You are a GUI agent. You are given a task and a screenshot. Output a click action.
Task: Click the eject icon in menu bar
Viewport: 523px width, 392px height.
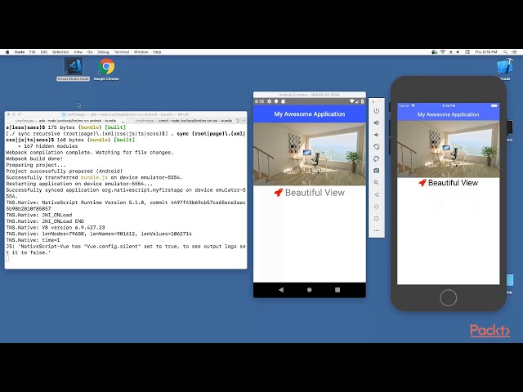click(x=451, y=52)
